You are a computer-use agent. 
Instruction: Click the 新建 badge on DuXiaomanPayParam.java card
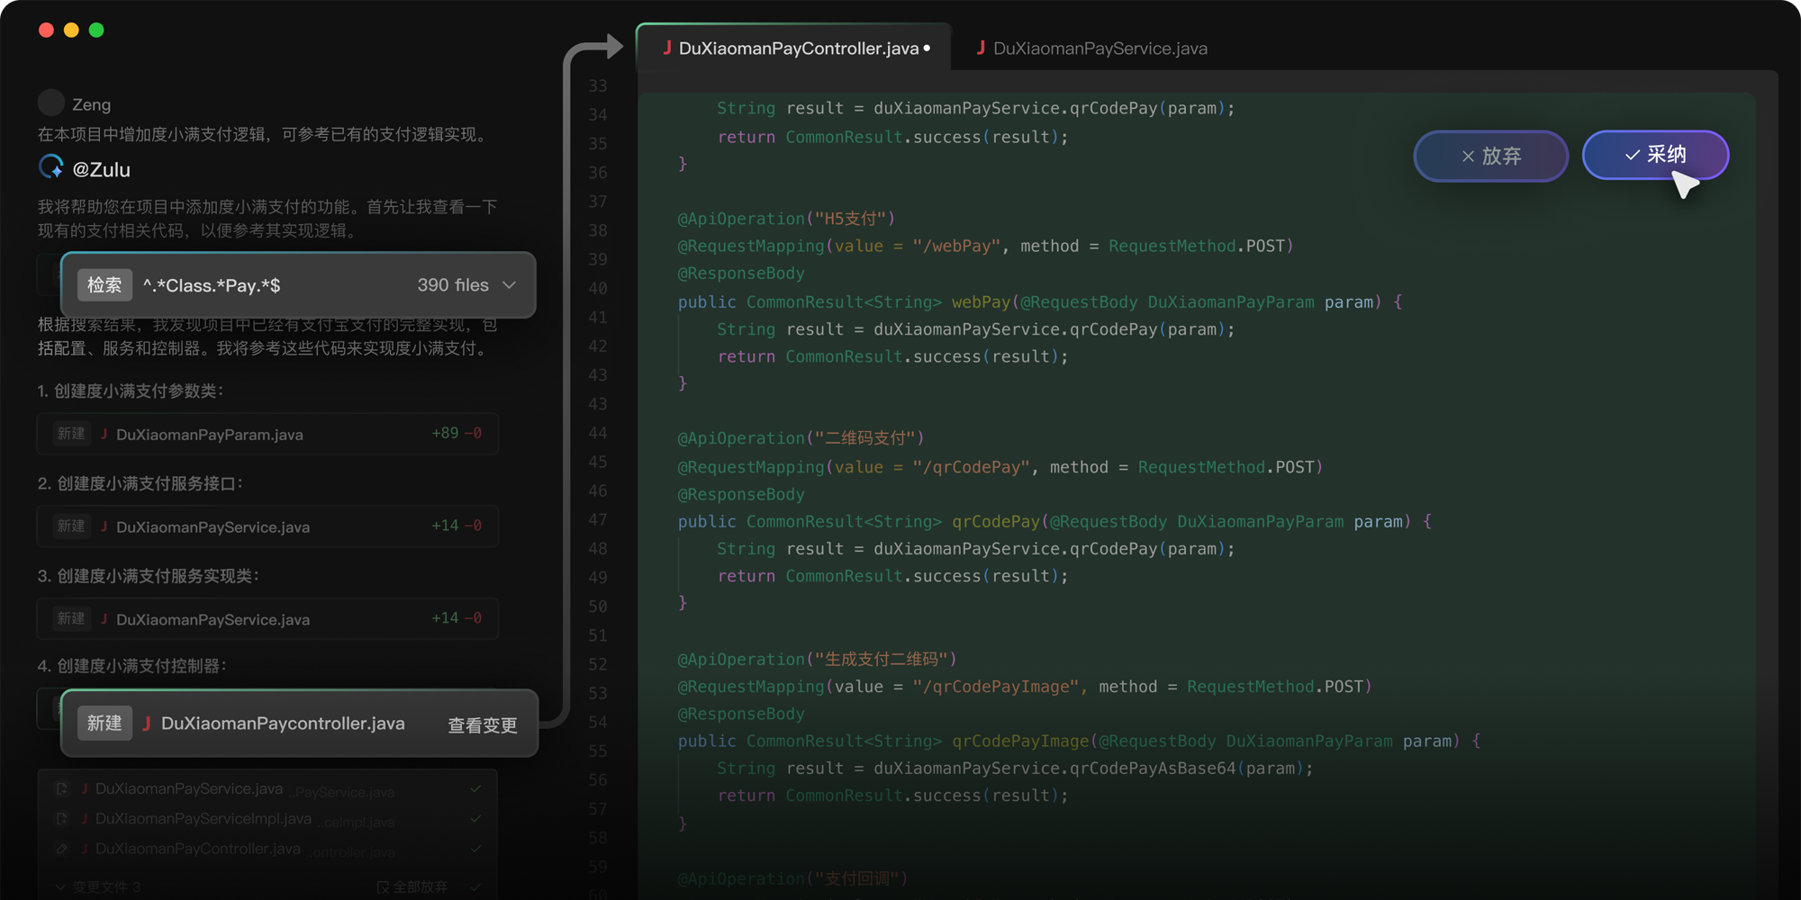(x=71, y=434)
